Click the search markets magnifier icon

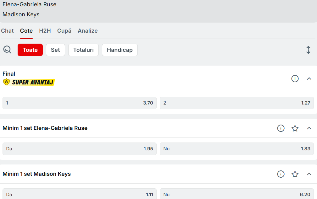[7, 50]
